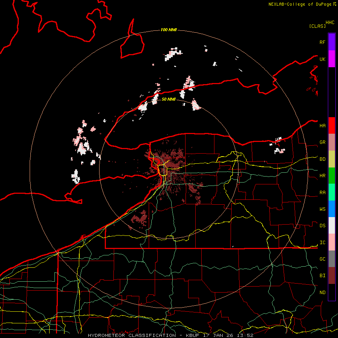This screenshot has width=338, height=338.
Task: Click the BD legend label
Action: [x=322, y=159]
